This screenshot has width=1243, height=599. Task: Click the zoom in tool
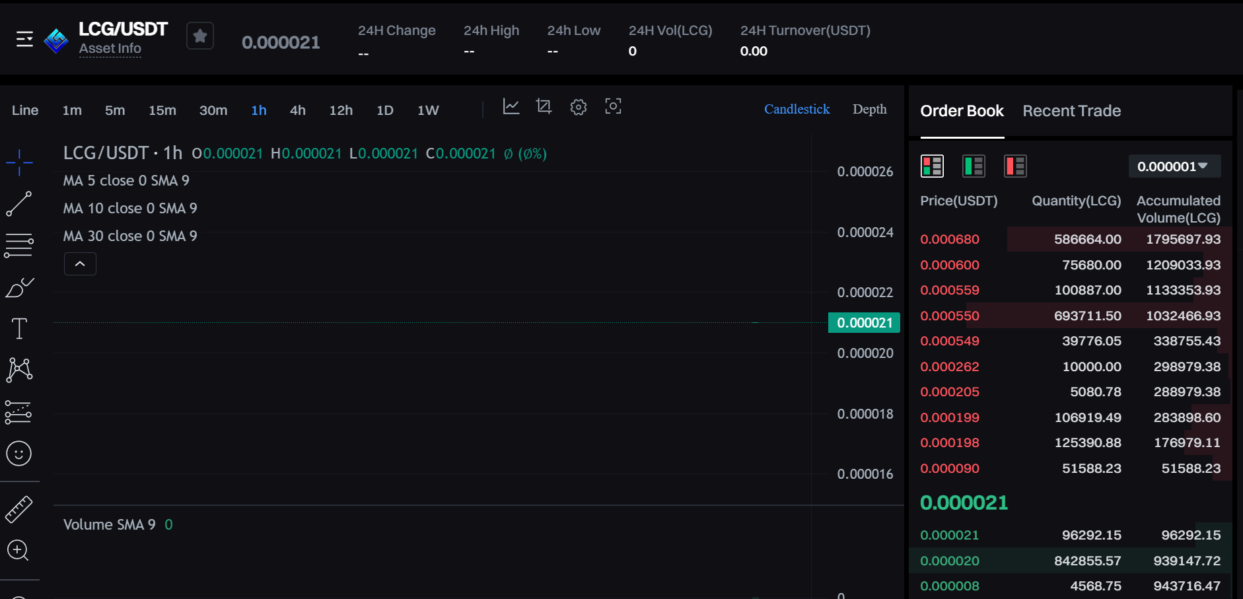(18, 550)
